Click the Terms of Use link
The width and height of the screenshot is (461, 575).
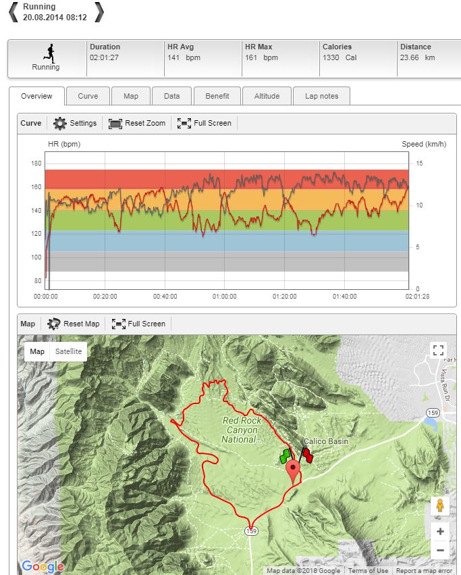(368, 571)
